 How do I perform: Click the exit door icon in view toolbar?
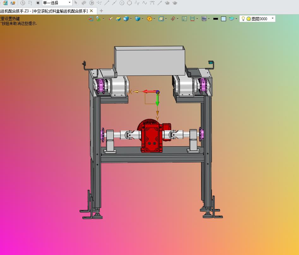tap(91, 19)
